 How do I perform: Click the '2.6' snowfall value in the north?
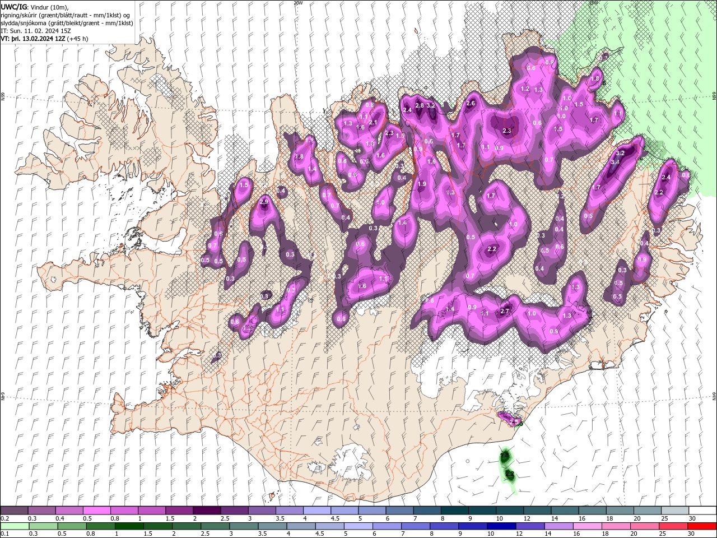[x=471, y=103]
